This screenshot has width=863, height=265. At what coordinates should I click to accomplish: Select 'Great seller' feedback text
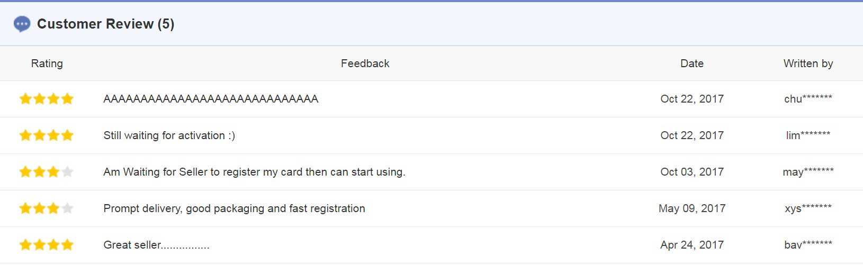156,245
